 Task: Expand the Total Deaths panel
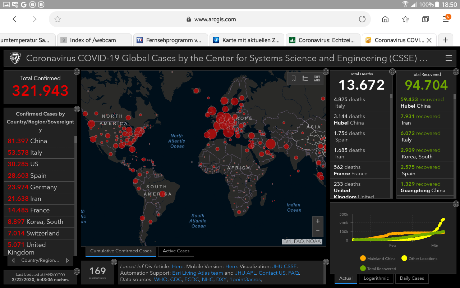(x=392, y=72)
